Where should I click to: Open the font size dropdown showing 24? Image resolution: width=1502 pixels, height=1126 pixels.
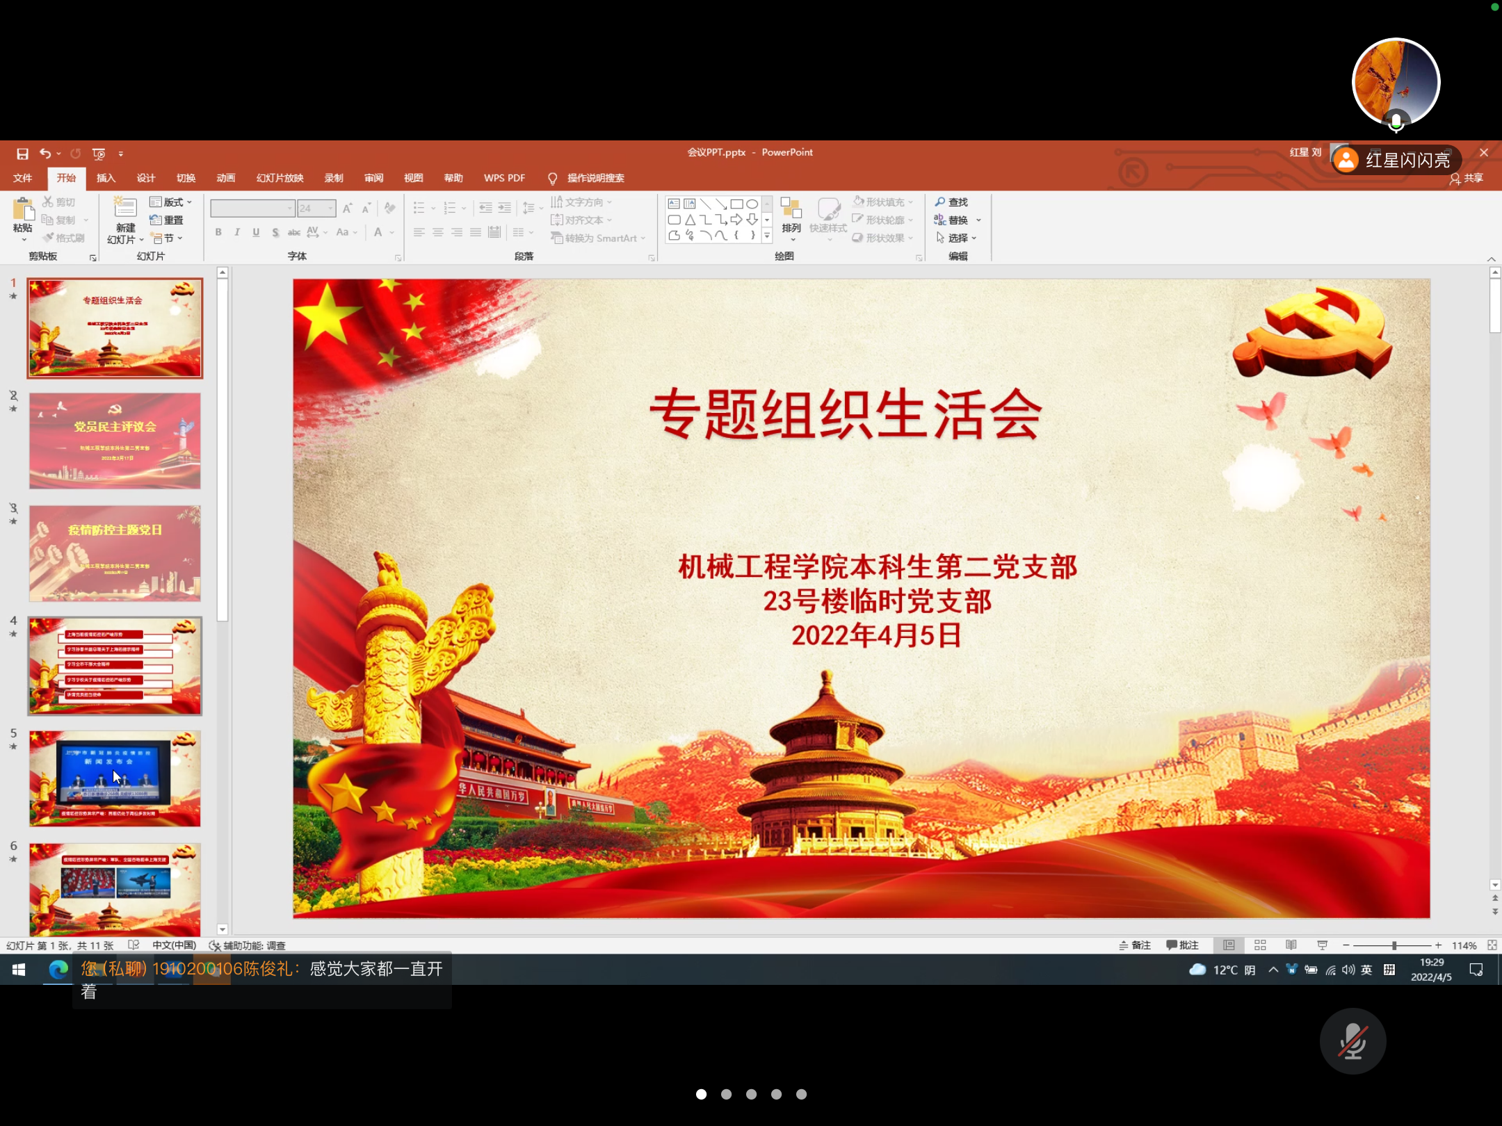pyautogui.click(x=331, y=209)
